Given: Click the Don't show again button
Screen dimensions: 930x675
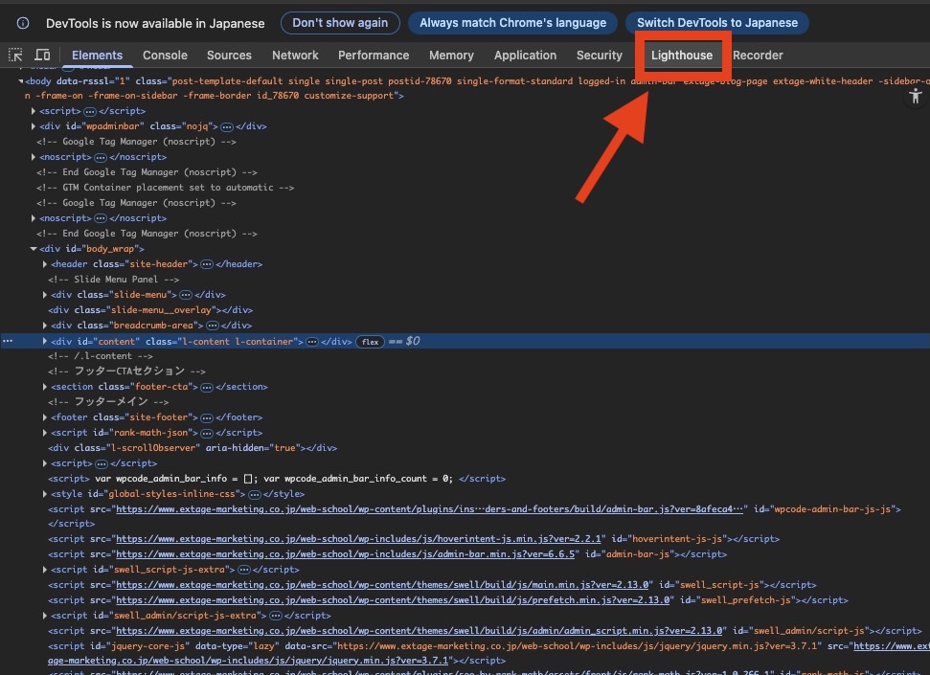Looking at the screenshot, I should [340, 23].
